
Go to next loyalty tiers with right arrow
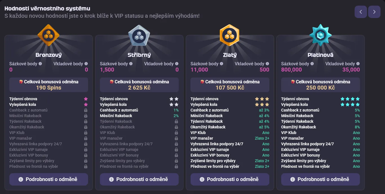[x=374, y=12]
